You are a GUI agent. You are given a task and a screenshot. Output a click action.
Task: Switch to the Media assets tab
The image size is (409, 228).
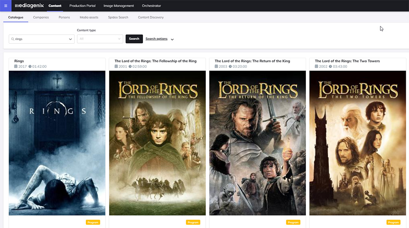point(89,17)
